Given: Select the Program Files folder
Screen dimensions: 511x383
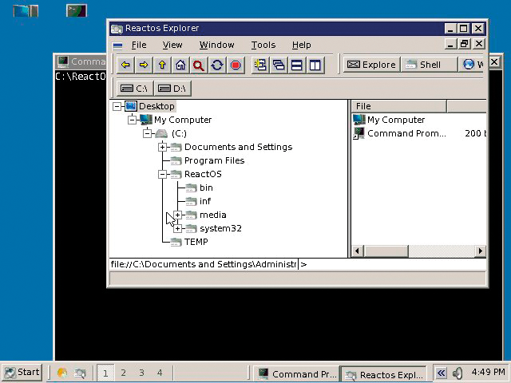Looking at the screenshot, I should 214,160.
